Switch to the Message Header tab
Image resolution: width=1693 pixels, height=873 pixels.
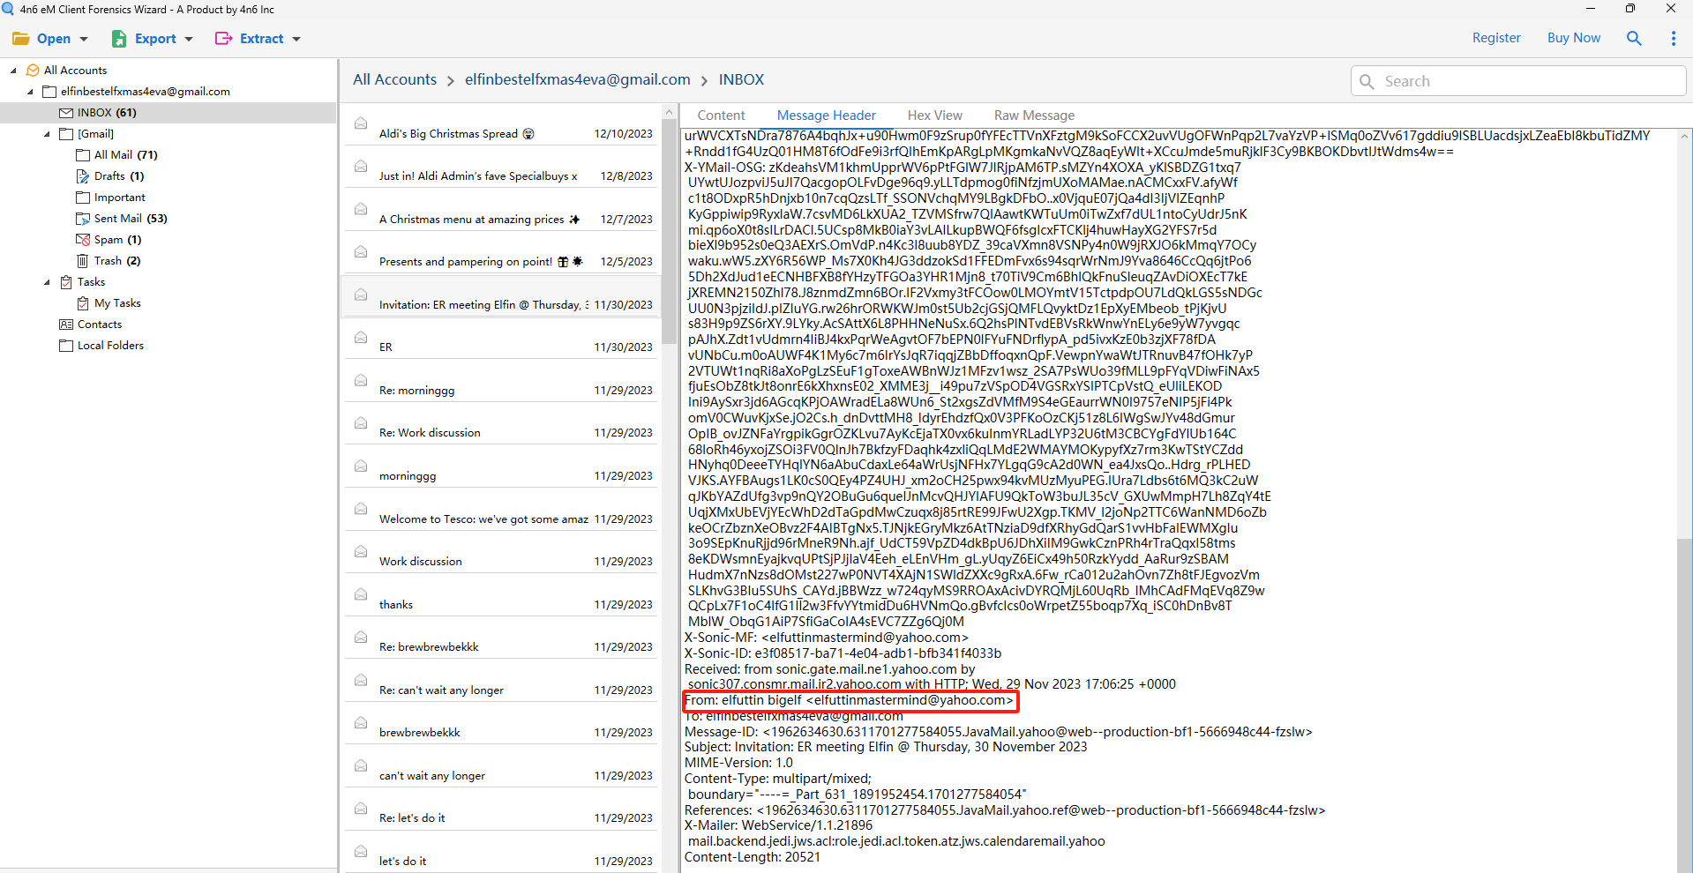[x=826, y=116]
